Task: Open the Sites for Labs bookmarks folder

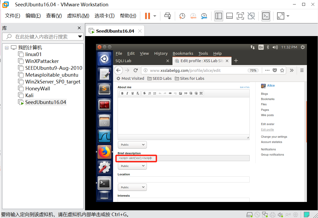Action: tap(190, 78)
